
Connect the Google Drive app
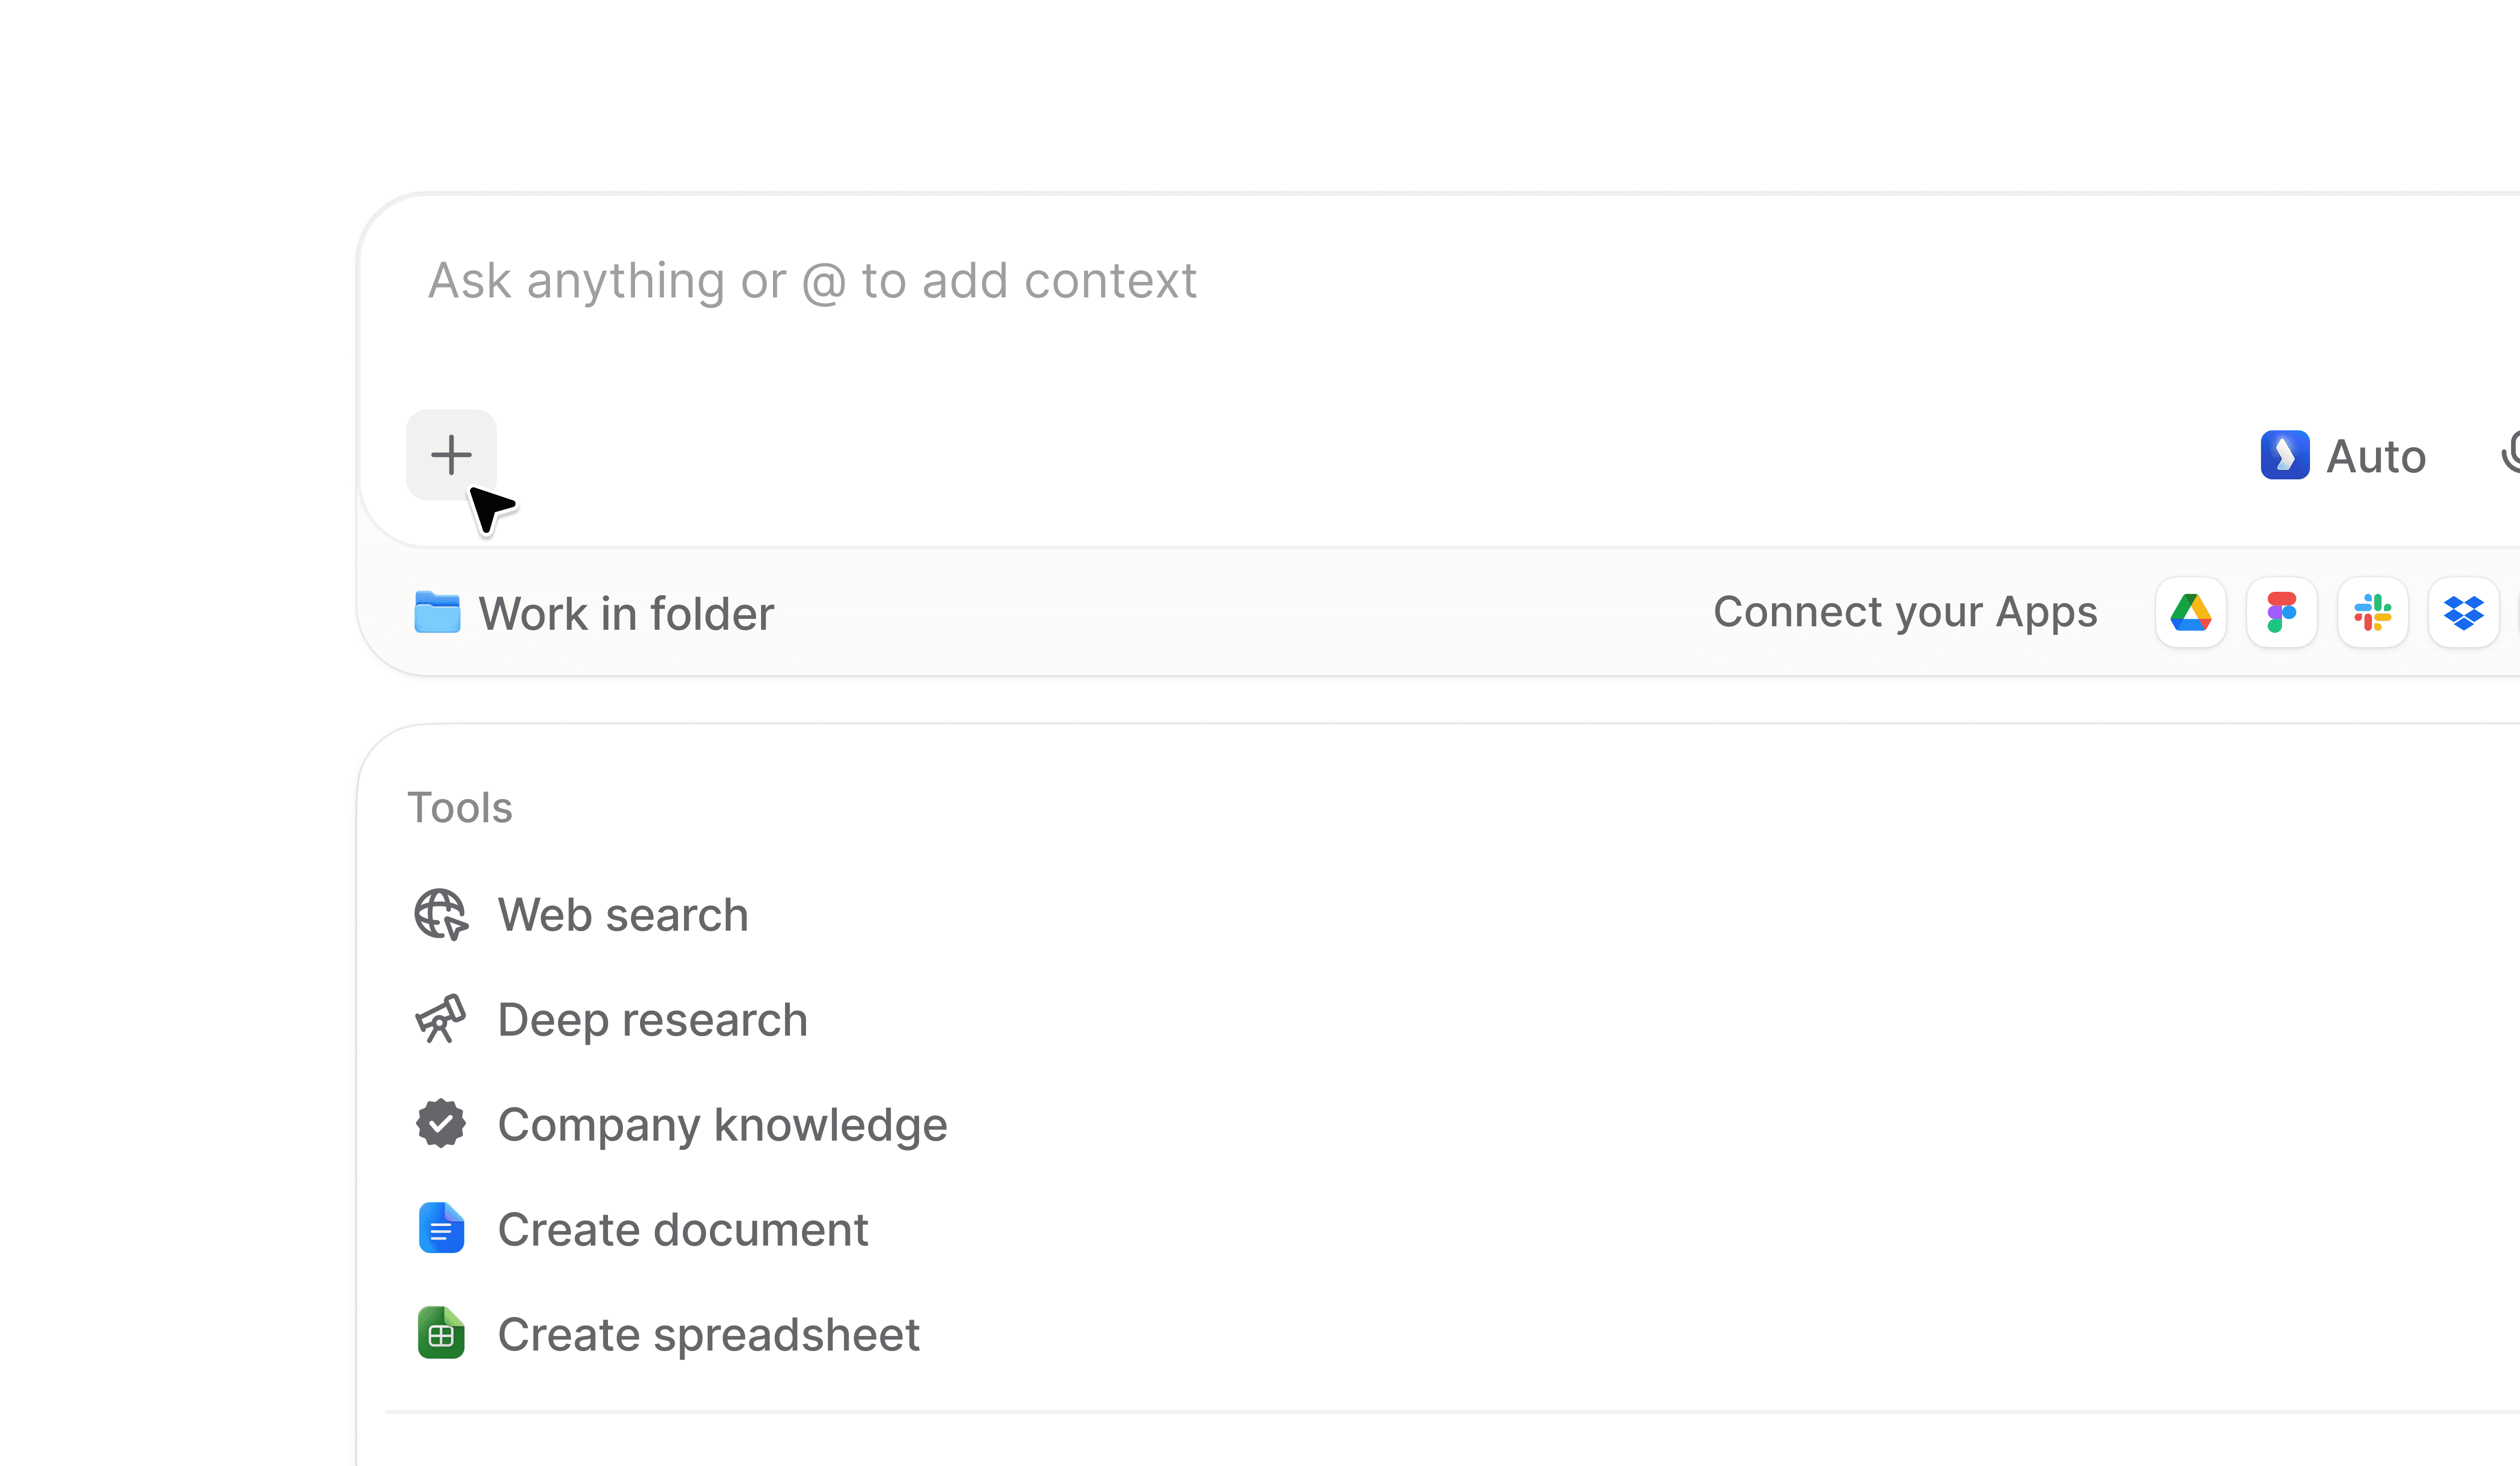pyautogui.click(x=2190, y=613)
